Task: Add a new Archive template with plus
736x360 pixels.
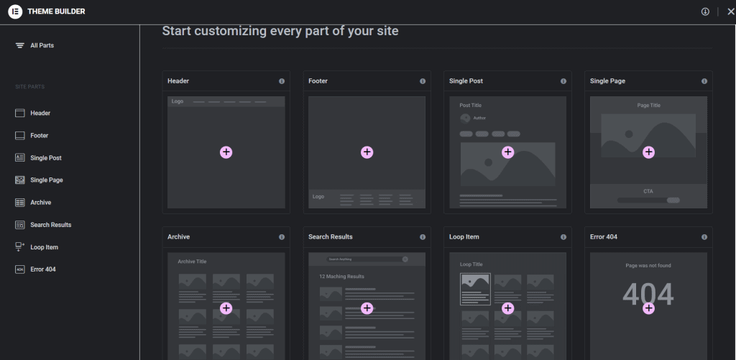Action: [226, 308]
